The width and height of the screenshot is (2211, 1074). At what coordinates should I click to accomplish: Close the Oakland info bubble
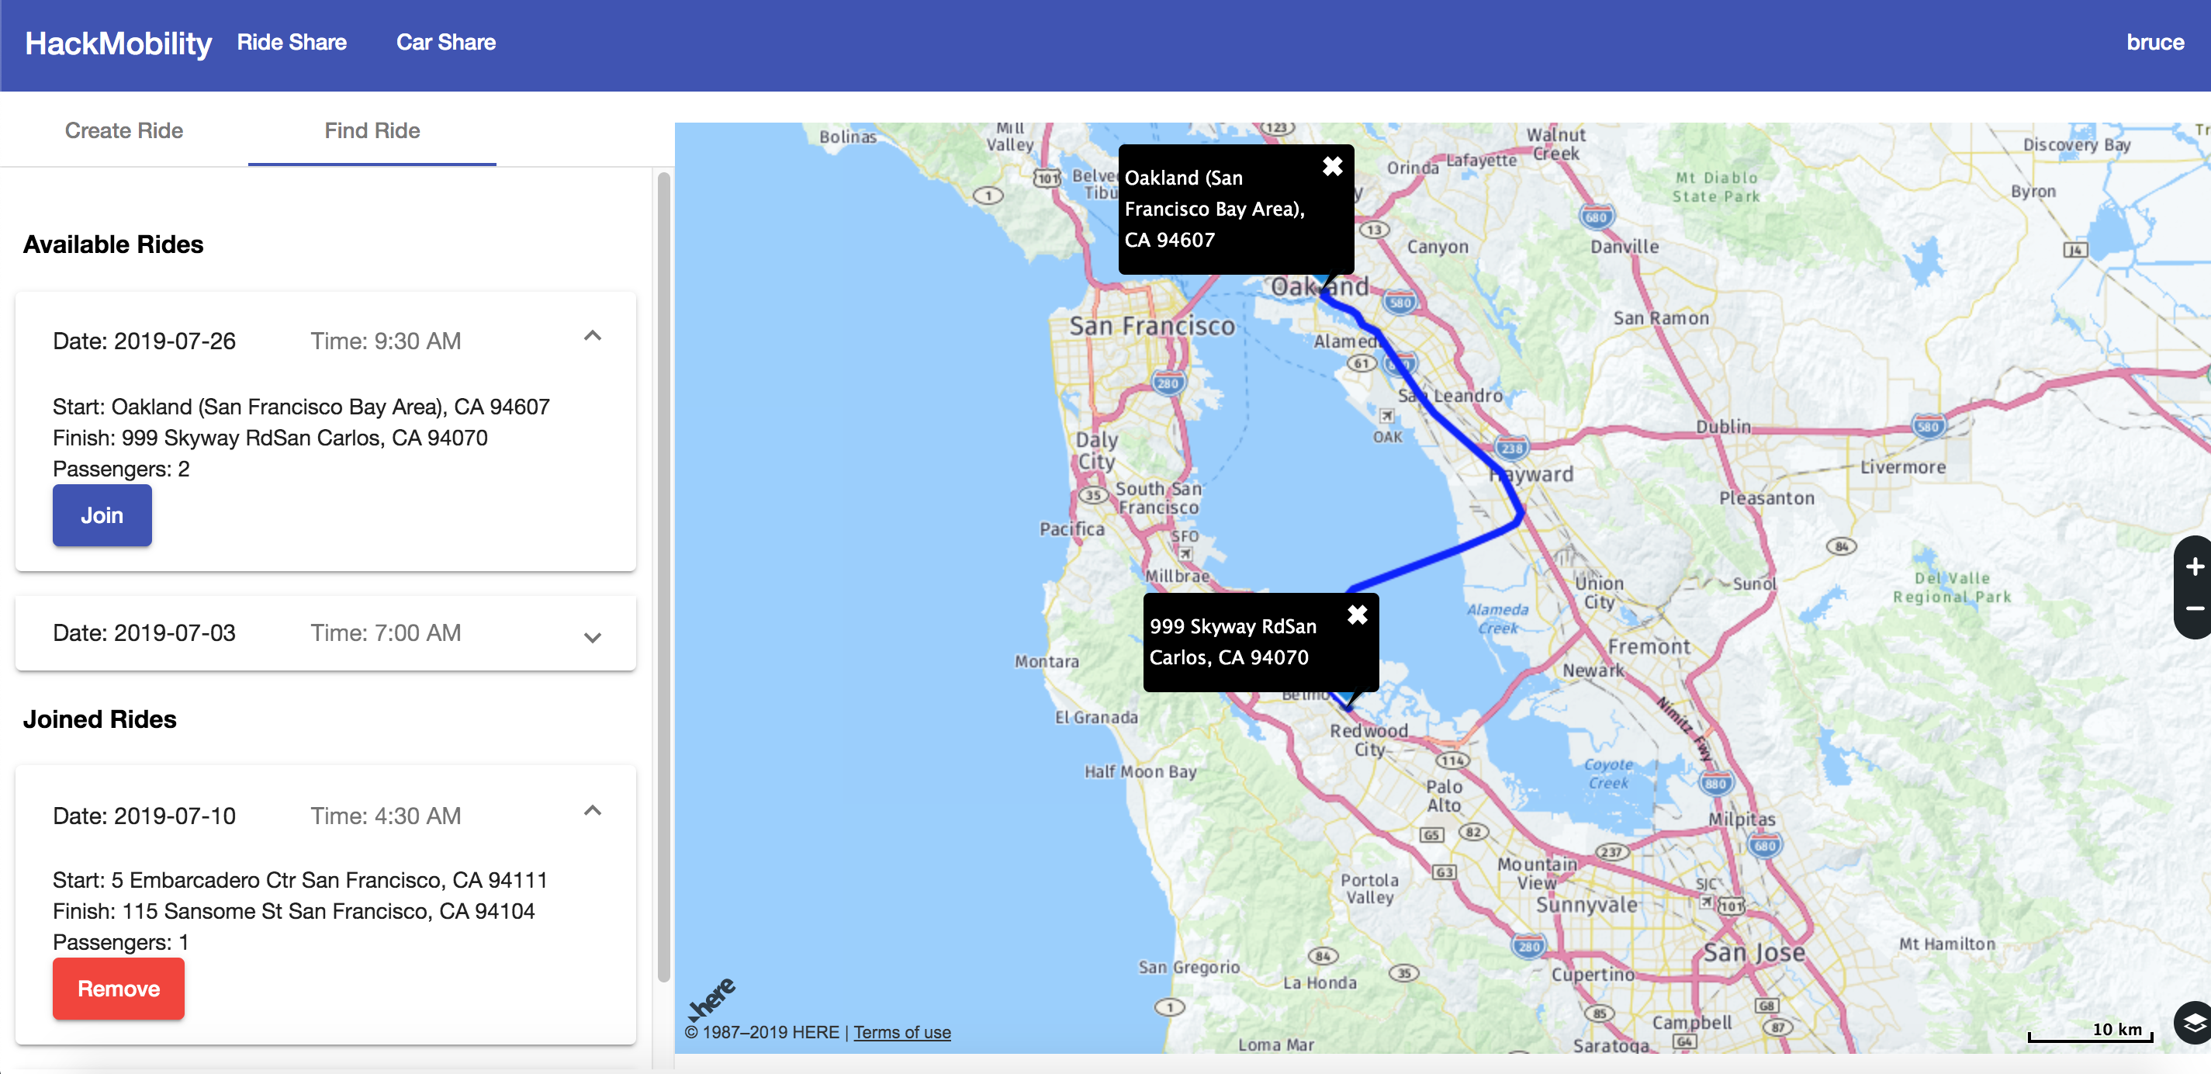click(1331, 167)
